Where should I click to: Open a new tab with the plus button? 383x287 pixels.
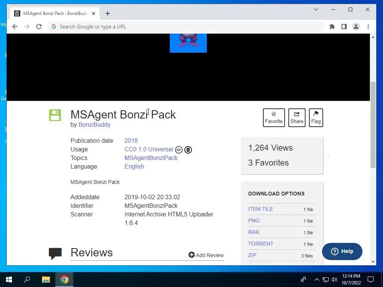pos(108,13)
